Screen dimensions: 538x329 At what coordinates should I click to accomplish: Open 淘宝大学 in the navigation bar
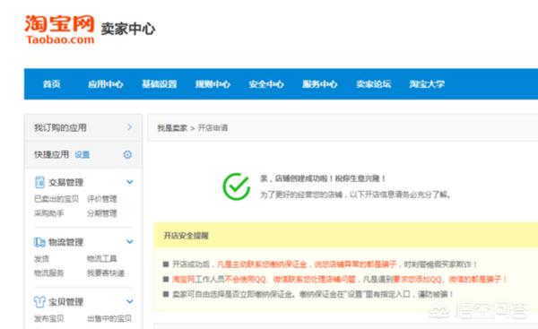coord(427,84)
